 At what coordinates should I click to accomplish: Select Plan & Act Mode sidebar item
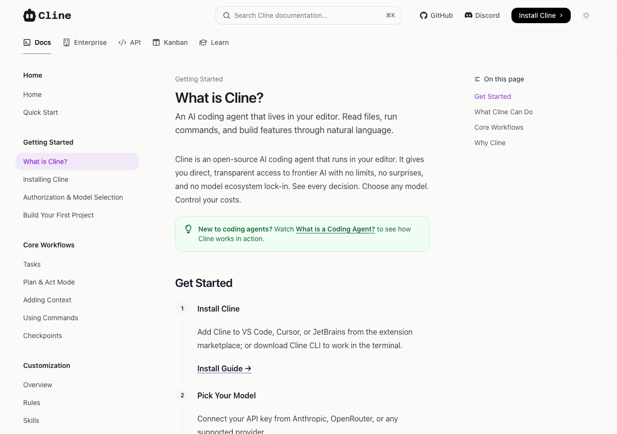pos(49,282)
